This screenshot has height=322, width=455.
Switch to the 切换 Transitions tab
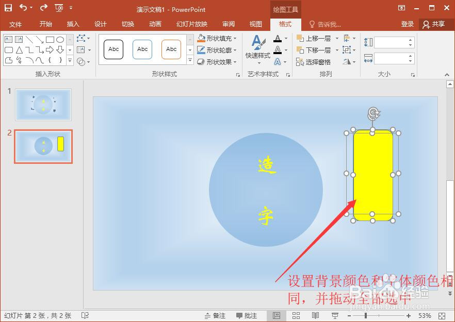pyautogui.click(x=128, y=24)
